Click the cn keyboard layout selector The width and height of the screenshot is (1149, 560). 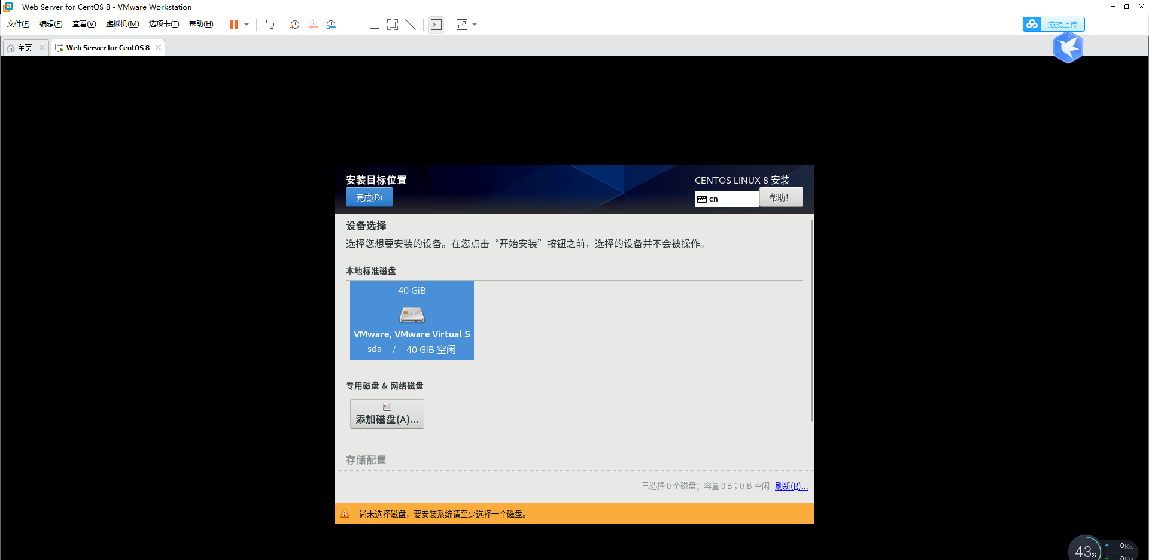pos(727,199)
